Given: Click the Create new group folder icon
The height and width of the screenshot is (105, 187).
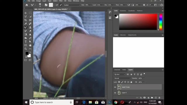Looking at the screenshot, I should point(152,98).
